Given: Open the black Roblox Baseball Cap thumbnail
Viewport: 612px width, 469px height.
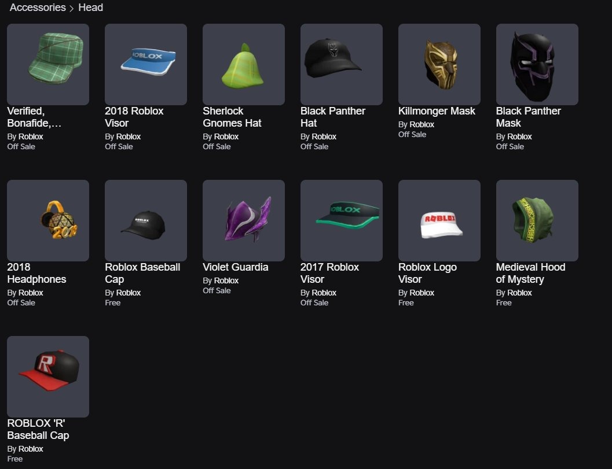Looking at the screenshot, I should click(x=145, y=220).
